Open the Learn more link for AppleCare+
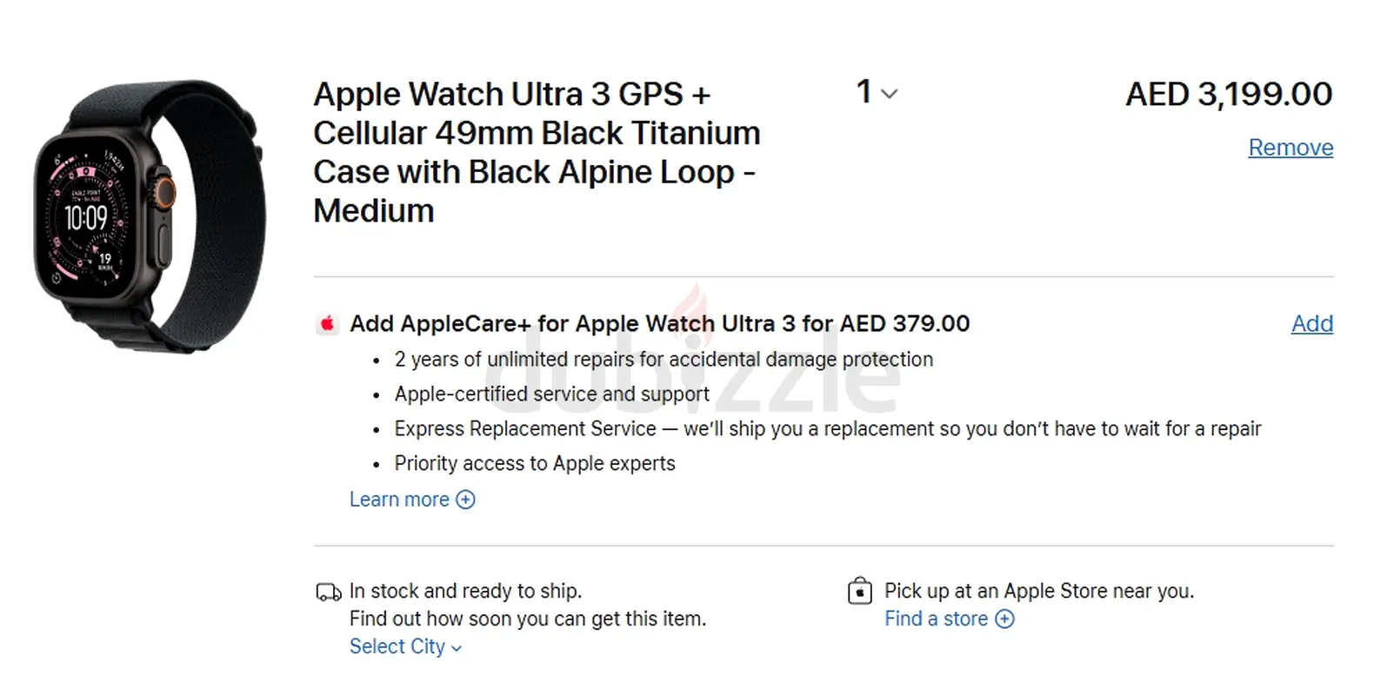This screenshot has height=695, width=1387. [x=399, y=500]
